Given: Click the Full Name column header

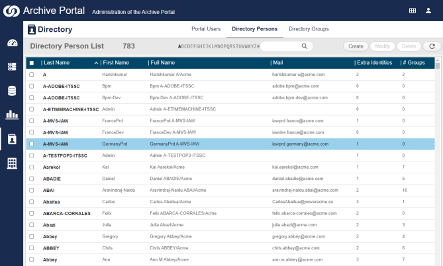Looking at the screenshot, I should tap(163, 63).
